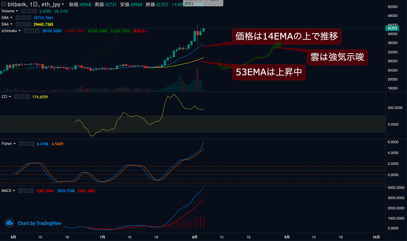407x241 pixels.
Task: Open the first EMA dropdown menu
Action: (x=11, y=18)
